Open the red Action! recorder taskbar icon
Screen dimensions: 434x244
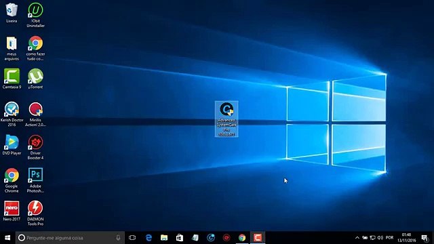(226, 238)
